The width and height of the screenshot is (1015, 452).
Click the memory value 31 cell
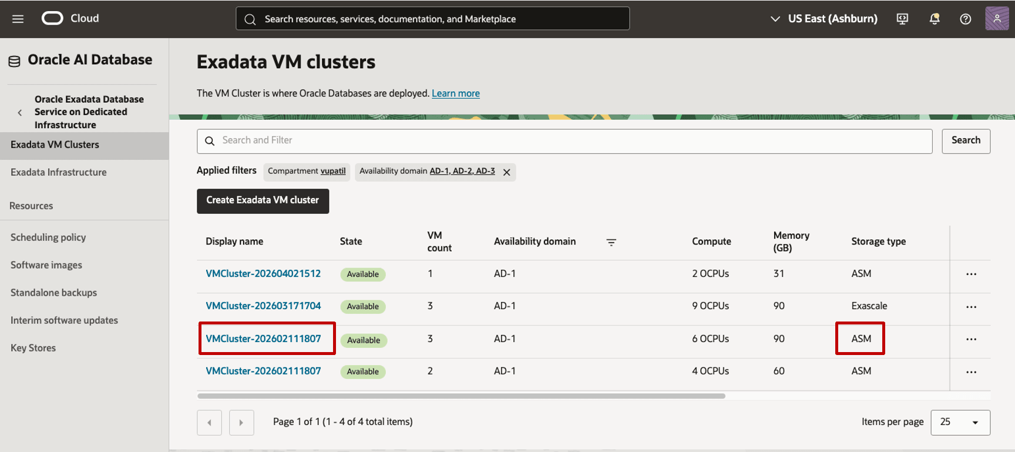pyautogui.click(x=778, y=274)
